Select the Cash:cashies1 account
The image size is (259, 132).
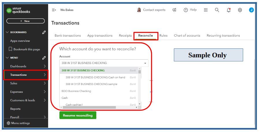[x=99, y=105]
